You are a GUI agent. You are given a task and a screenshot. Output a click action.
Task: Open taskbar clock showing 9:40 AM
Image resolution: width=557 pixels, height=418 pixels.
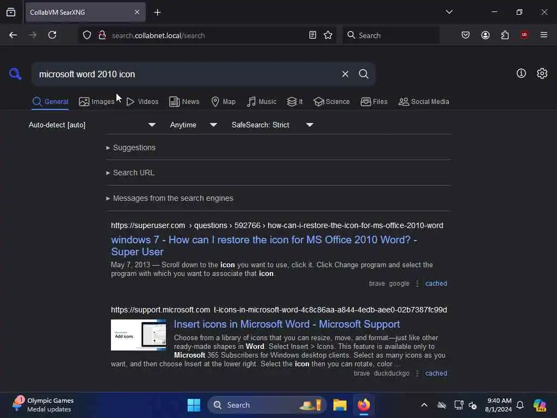tap(498, 405)
